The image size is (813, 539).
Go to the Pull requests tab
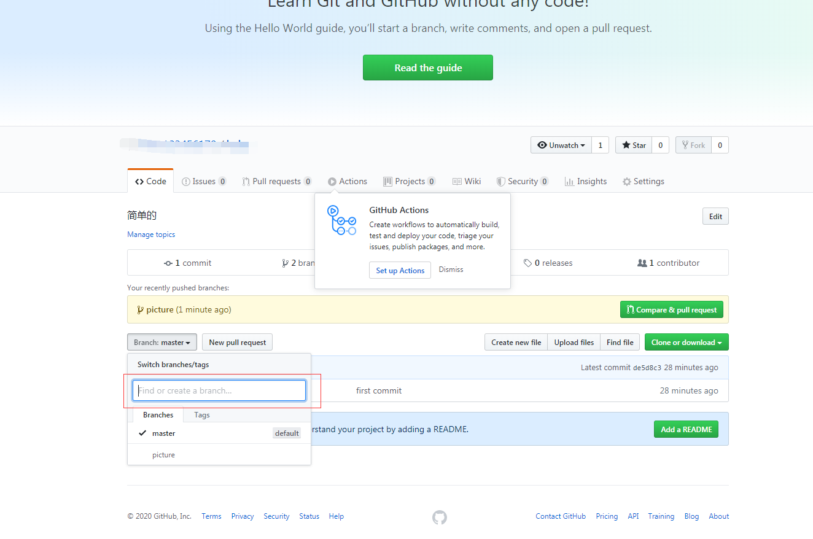pyautogui.click(x=276, y=181)
